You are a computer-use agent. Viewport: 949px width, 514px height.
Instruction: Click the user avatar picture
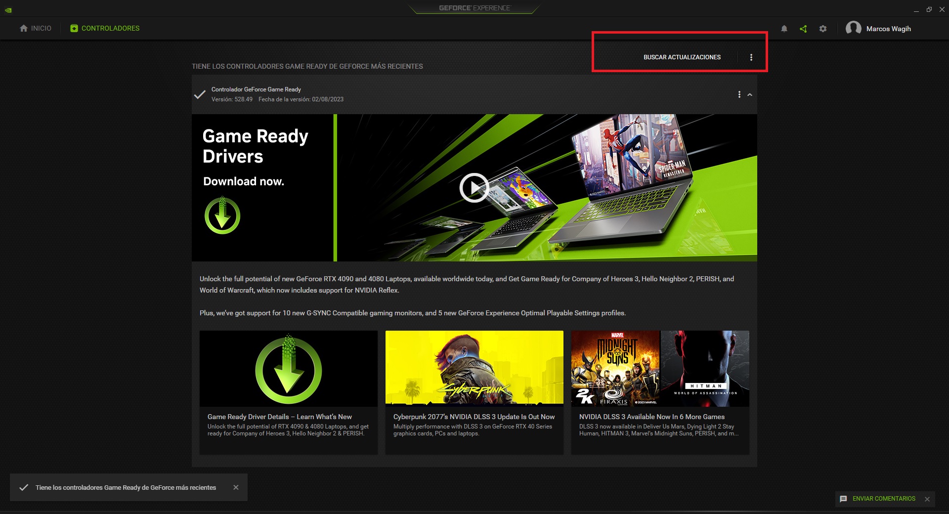click(854, 28)
